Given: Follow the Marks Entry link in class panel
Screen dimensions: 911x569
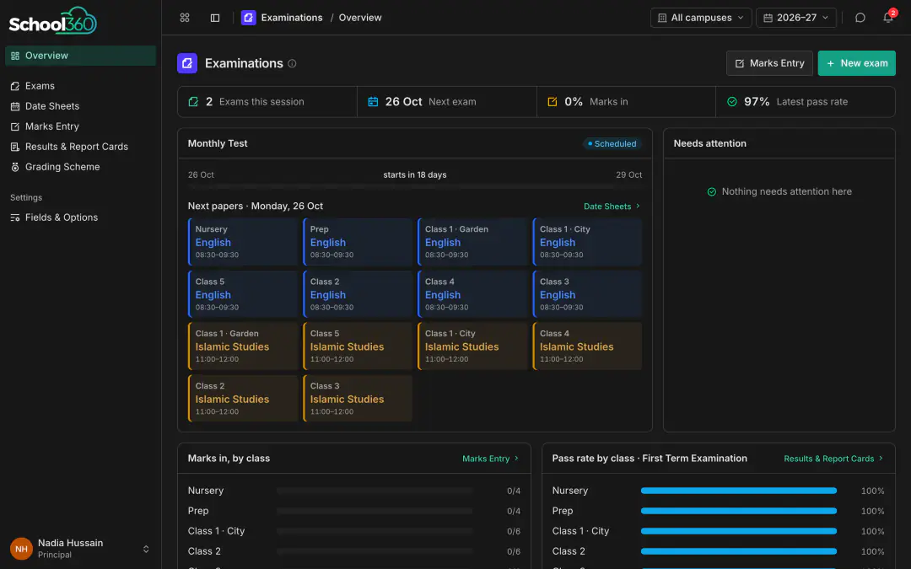Looking at the screenshot, I should tap(490, 459).
